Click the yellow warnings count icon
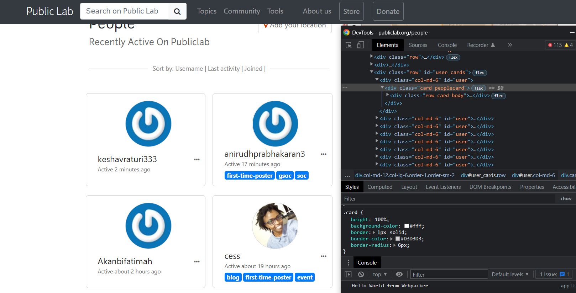 coord(566,45)
